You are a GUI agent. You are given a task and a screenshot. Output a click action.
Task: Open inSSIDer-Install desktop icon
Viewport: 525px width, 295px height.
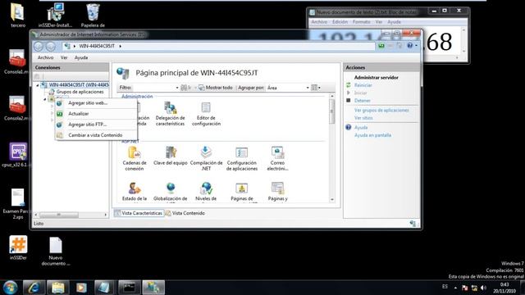pyautogui.click(x=55, y=16)
